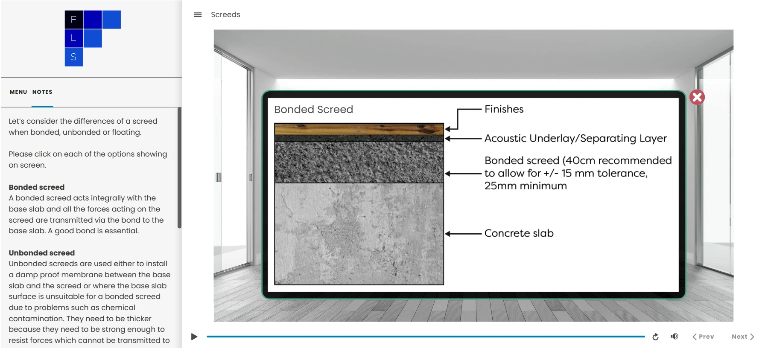Click the concrete slab layer in diagram
This screenshot has height=354, width=768.
pyautogui.click(x=359, y=234)
